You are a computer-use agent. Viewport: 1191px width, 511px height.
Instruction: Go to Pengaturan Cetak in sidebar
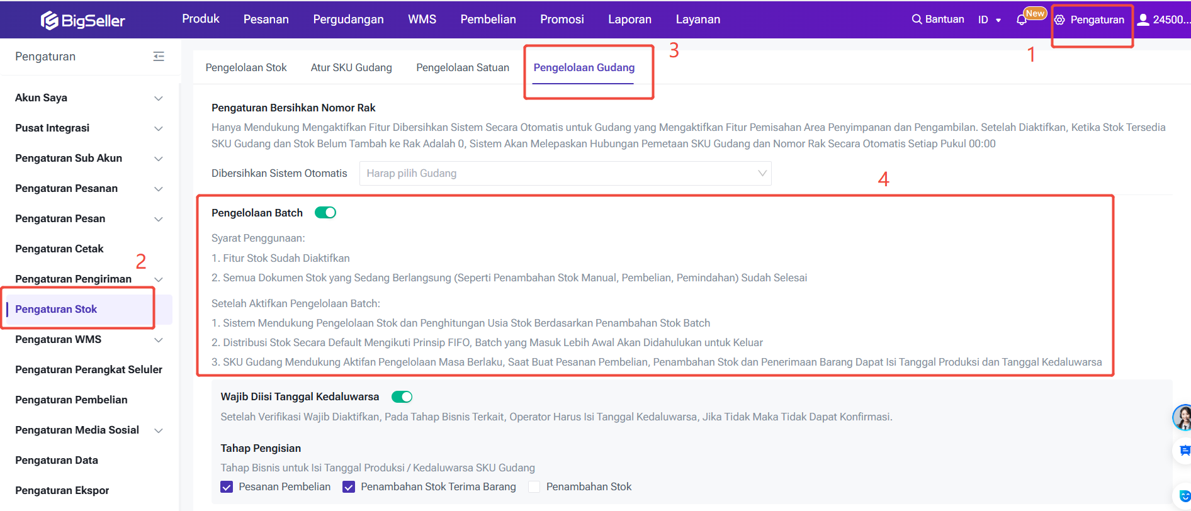59,249
